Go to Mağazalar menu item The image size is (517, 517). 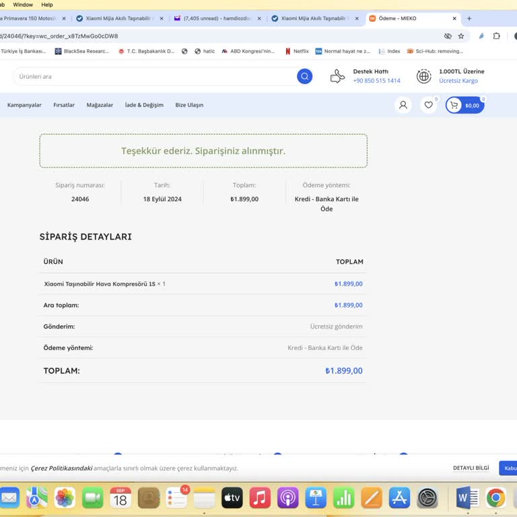tap(100, 105)
